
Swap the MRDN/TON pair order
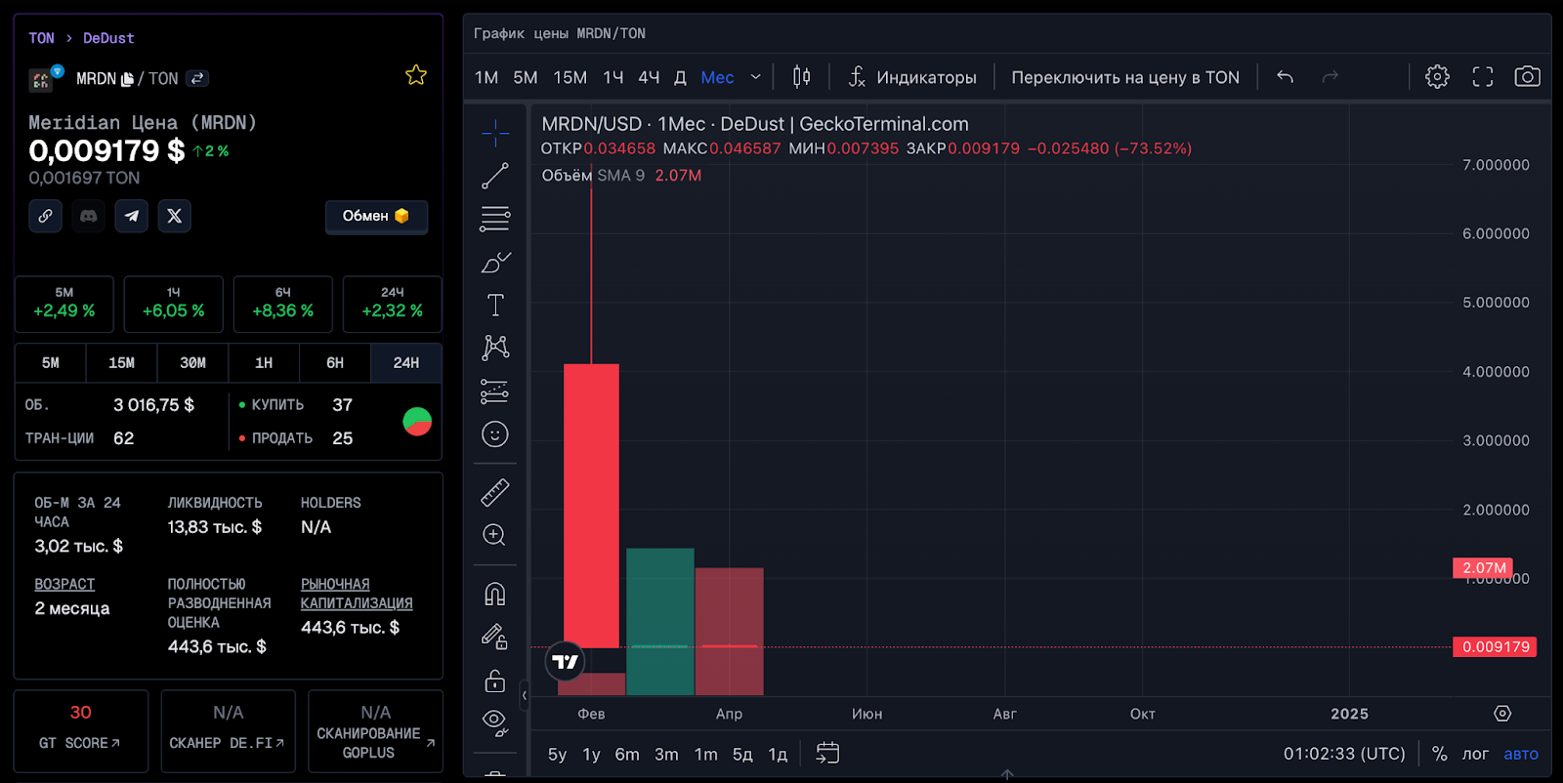197,78
